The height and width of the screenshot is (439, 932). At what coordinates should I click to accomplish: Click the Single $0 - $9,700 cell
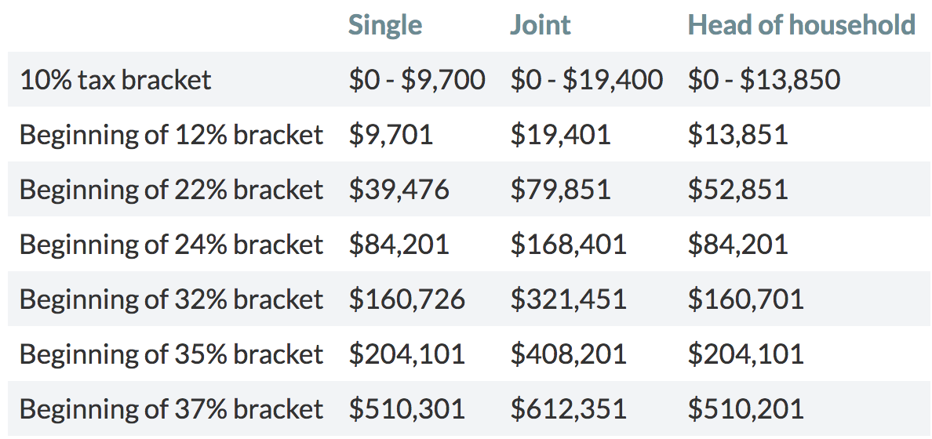coord(417,80)
